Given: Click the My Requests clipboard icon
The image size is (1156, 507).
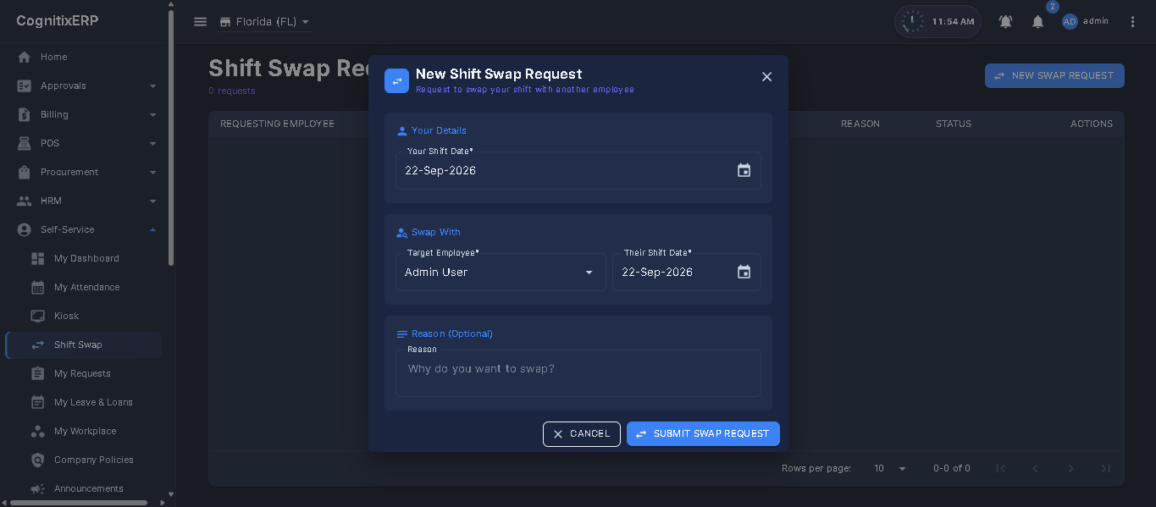Looking at the screenshot, I should pos(37,373).
